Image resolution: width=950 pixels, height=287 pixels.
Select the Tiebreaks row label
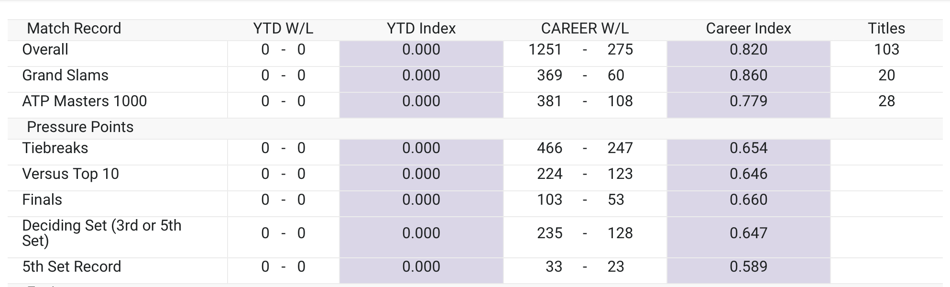pos(55,148)
